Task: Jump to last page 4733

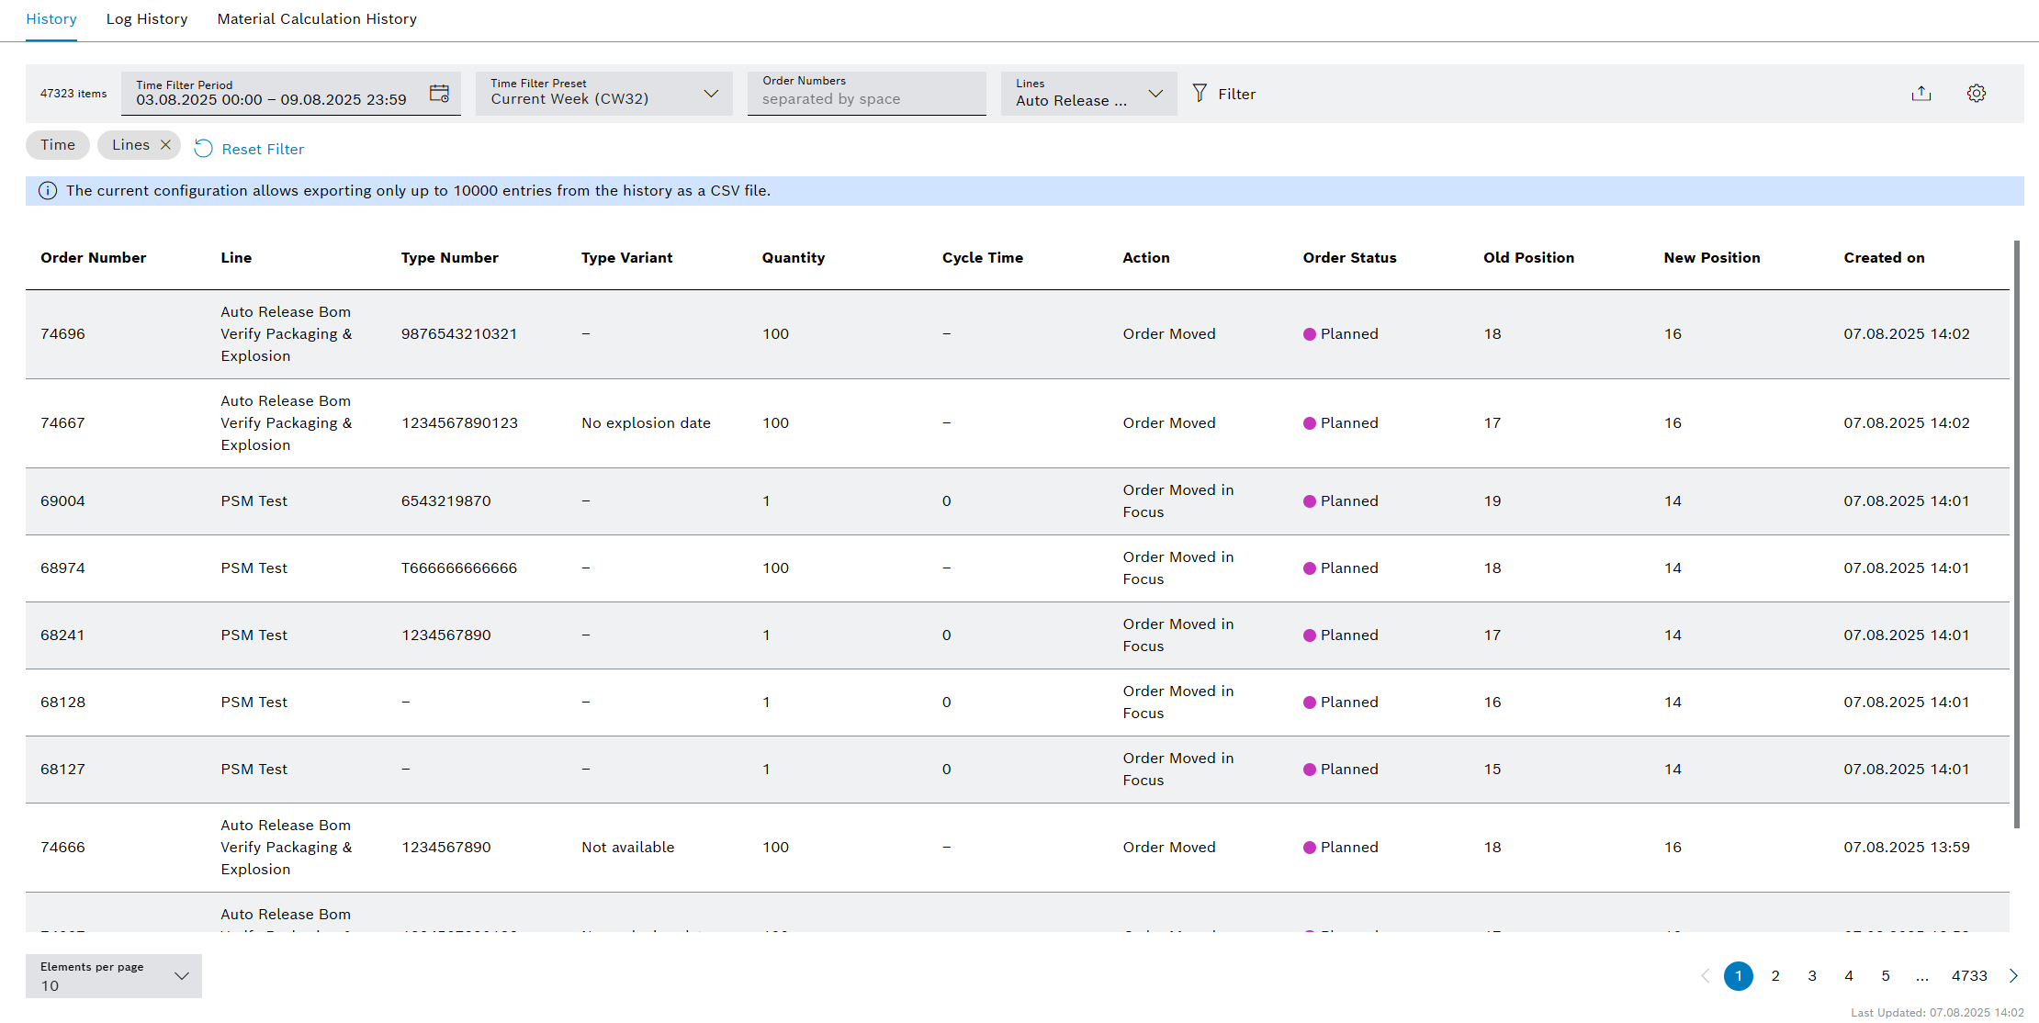Action: [x=1968, y=976]
